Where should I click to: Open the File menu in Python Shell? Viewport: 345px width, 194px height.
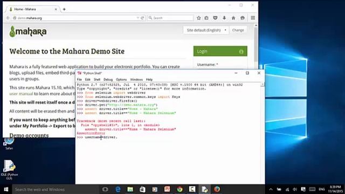79,79
